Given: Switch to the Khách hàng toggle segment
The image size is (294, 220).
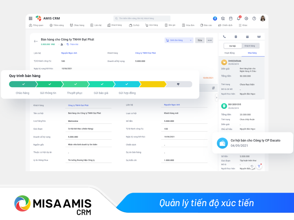Looking at the screenshot, I should [x=250, y=46].
